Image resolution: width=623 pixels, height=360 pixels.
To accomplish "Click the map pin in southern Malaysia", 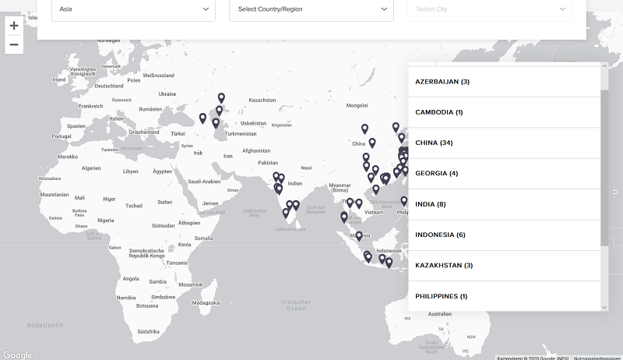I will [359, 235].
